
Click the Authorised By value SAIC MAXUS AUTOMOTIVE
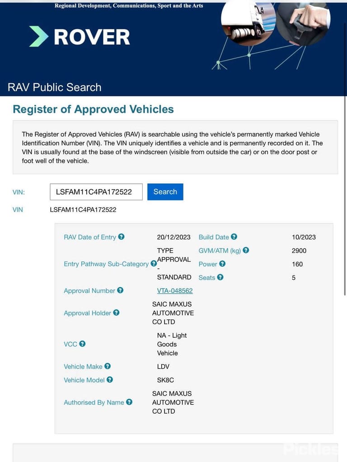[x=173, y=402]
